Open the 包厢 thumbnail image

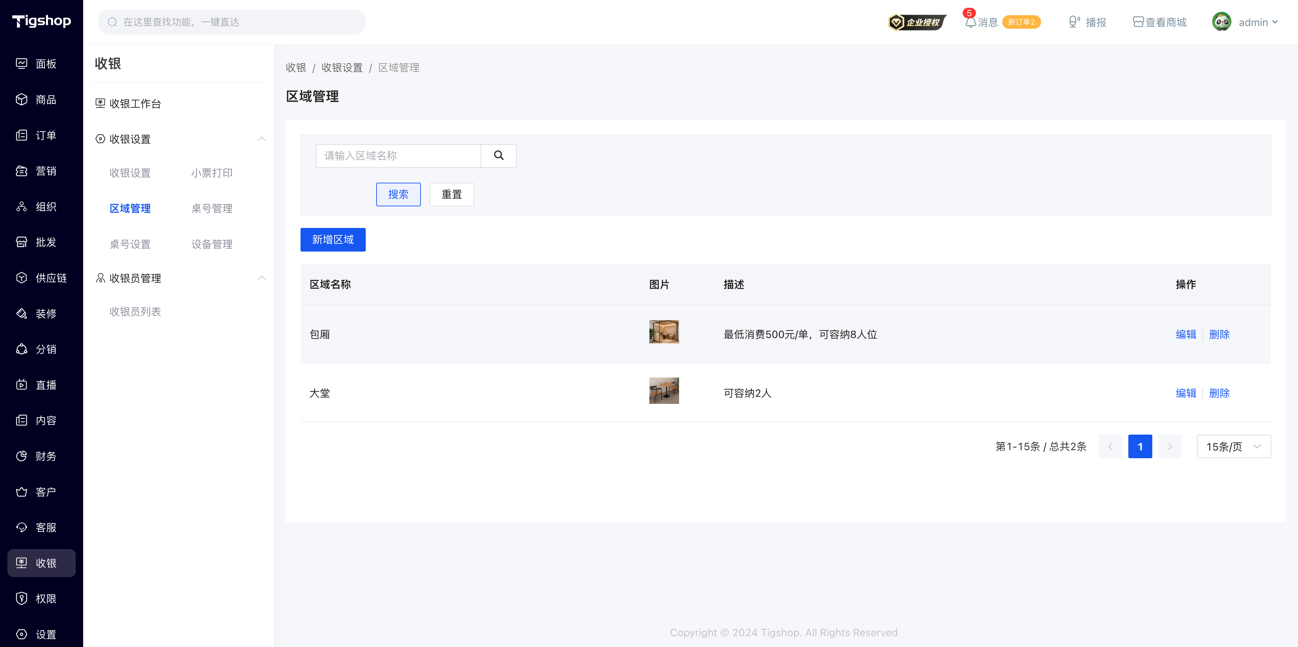pos(664,332)
